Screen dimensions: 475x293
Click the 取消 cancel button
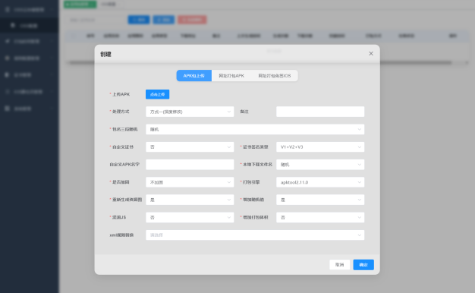tap(340, 264)
